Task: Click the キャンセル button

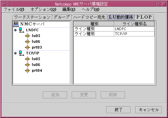Action: coord(149,110)
